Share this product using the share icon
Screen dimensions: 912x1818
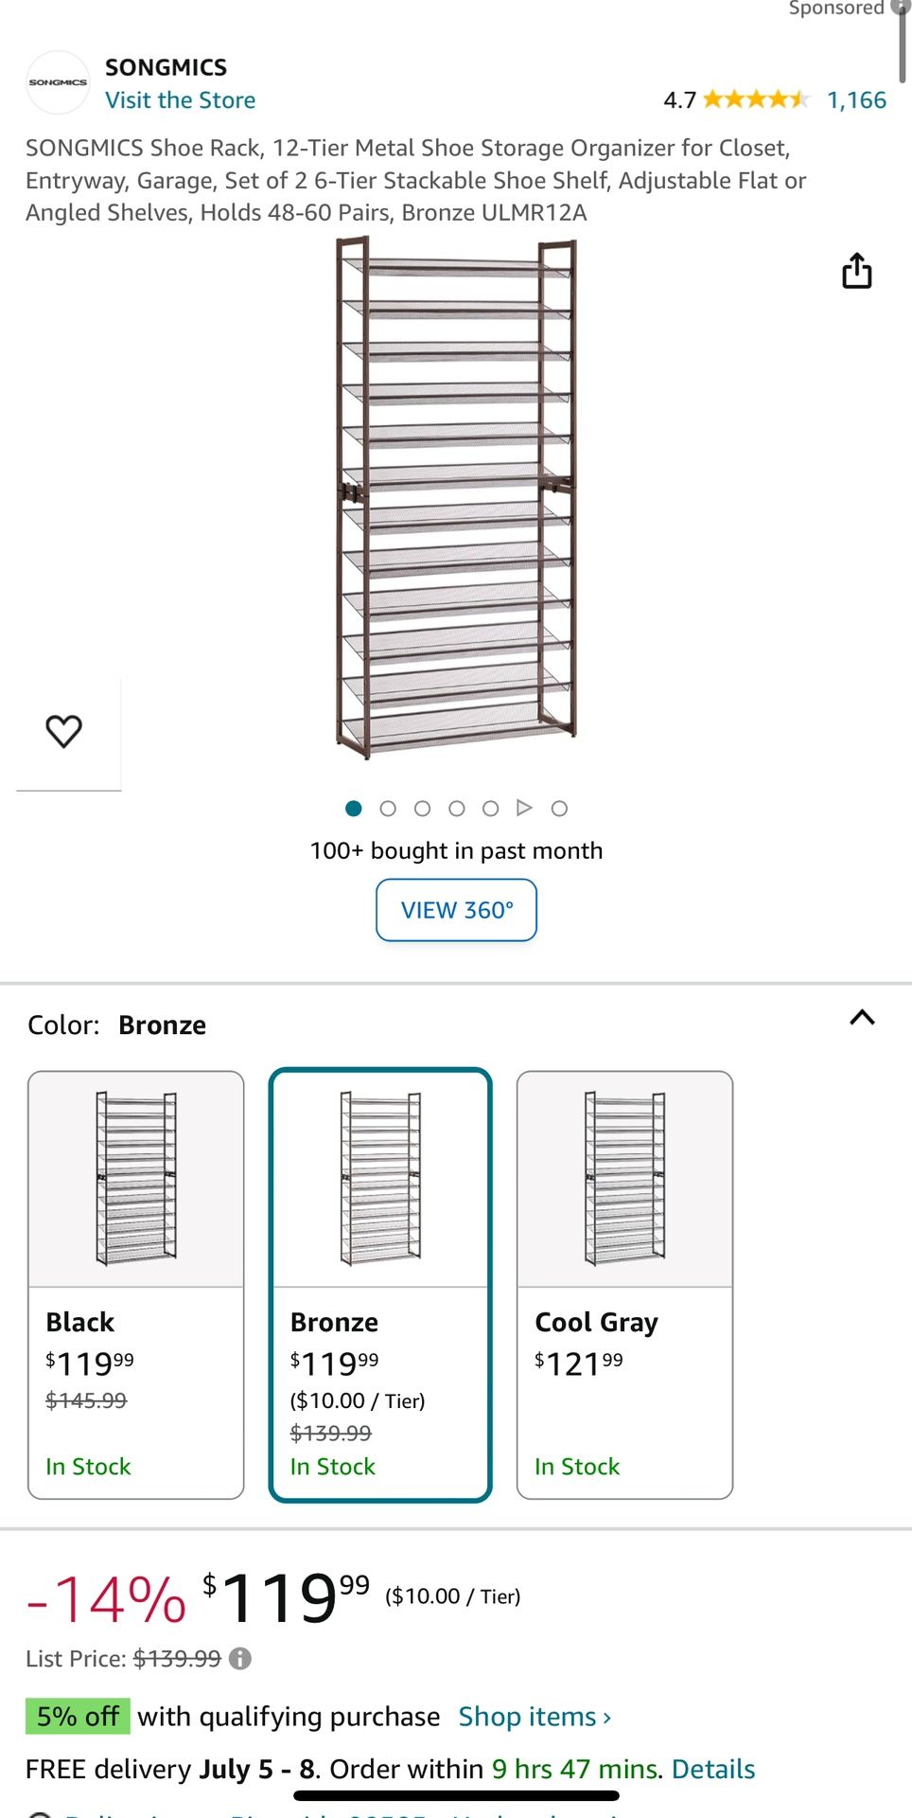(856, 270)
